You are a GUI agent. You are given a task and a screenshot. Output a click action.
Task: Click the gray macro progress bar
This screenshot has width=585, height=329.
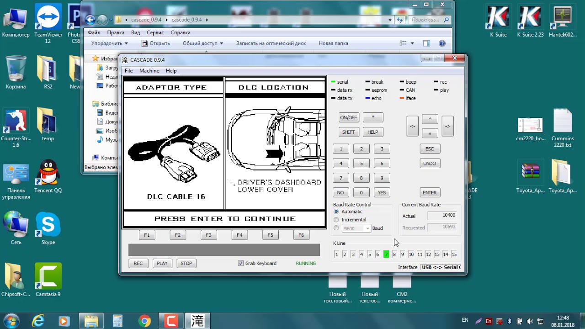tap(224, 250)
